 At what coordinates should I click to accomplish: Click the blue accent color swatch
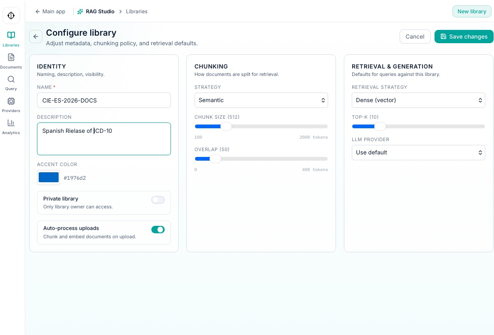tap(49, 177)
